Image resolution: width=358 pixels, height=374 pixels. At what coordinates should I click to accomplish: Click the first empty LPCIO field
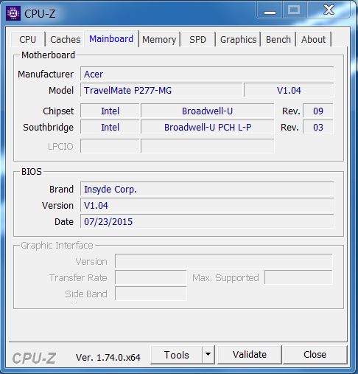click(x=110, y=146)
